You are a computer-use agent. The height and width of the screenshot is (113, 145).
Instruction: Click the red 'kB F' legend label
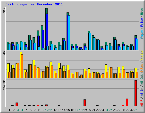pos(142,103)
